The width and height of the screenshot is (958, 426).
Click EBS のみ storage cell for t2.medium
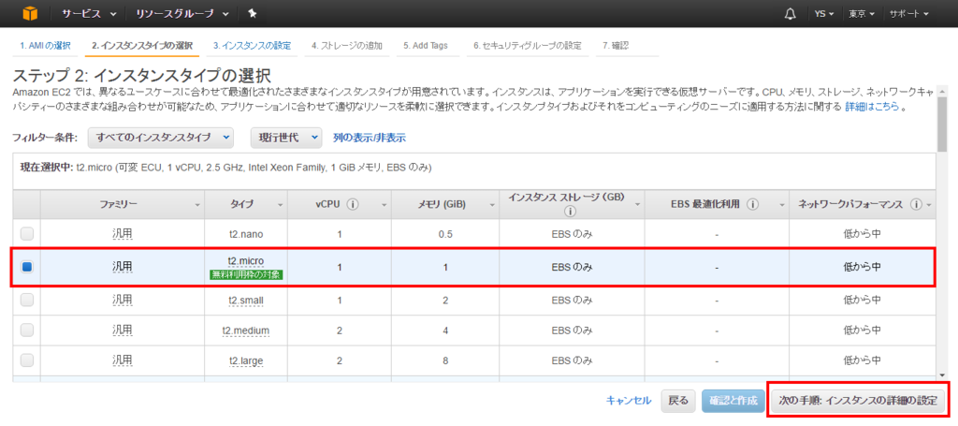(x=572, y=331)
